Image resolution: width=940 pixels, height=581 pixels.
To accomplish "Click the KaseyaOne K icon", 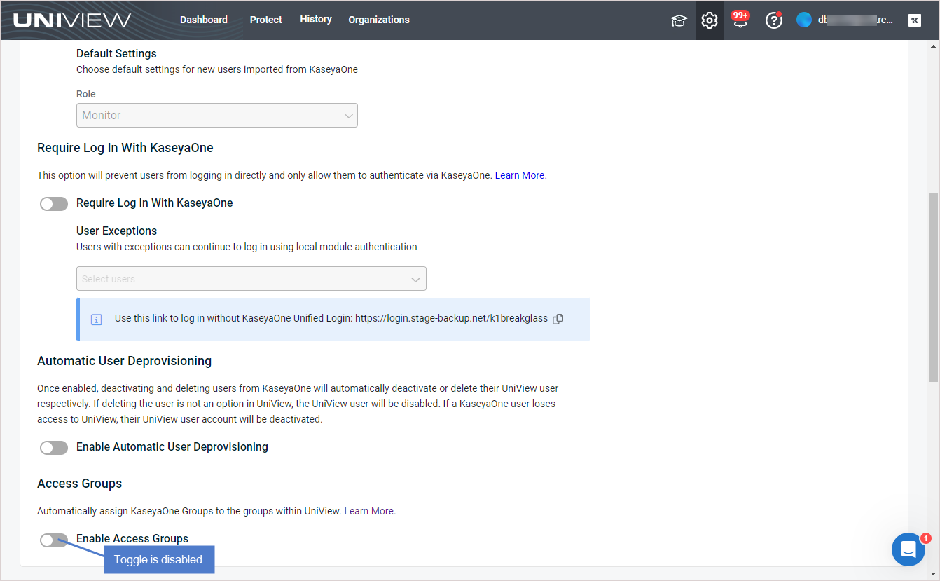I will [914, 20].
